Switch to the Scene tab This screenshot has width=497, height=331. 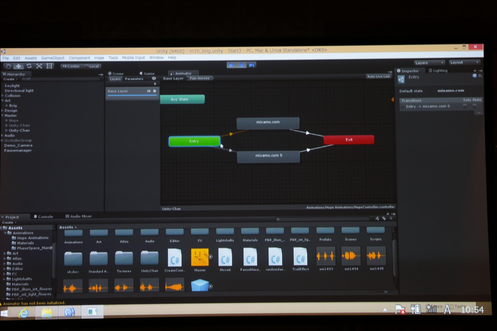(x=116, y=74)
